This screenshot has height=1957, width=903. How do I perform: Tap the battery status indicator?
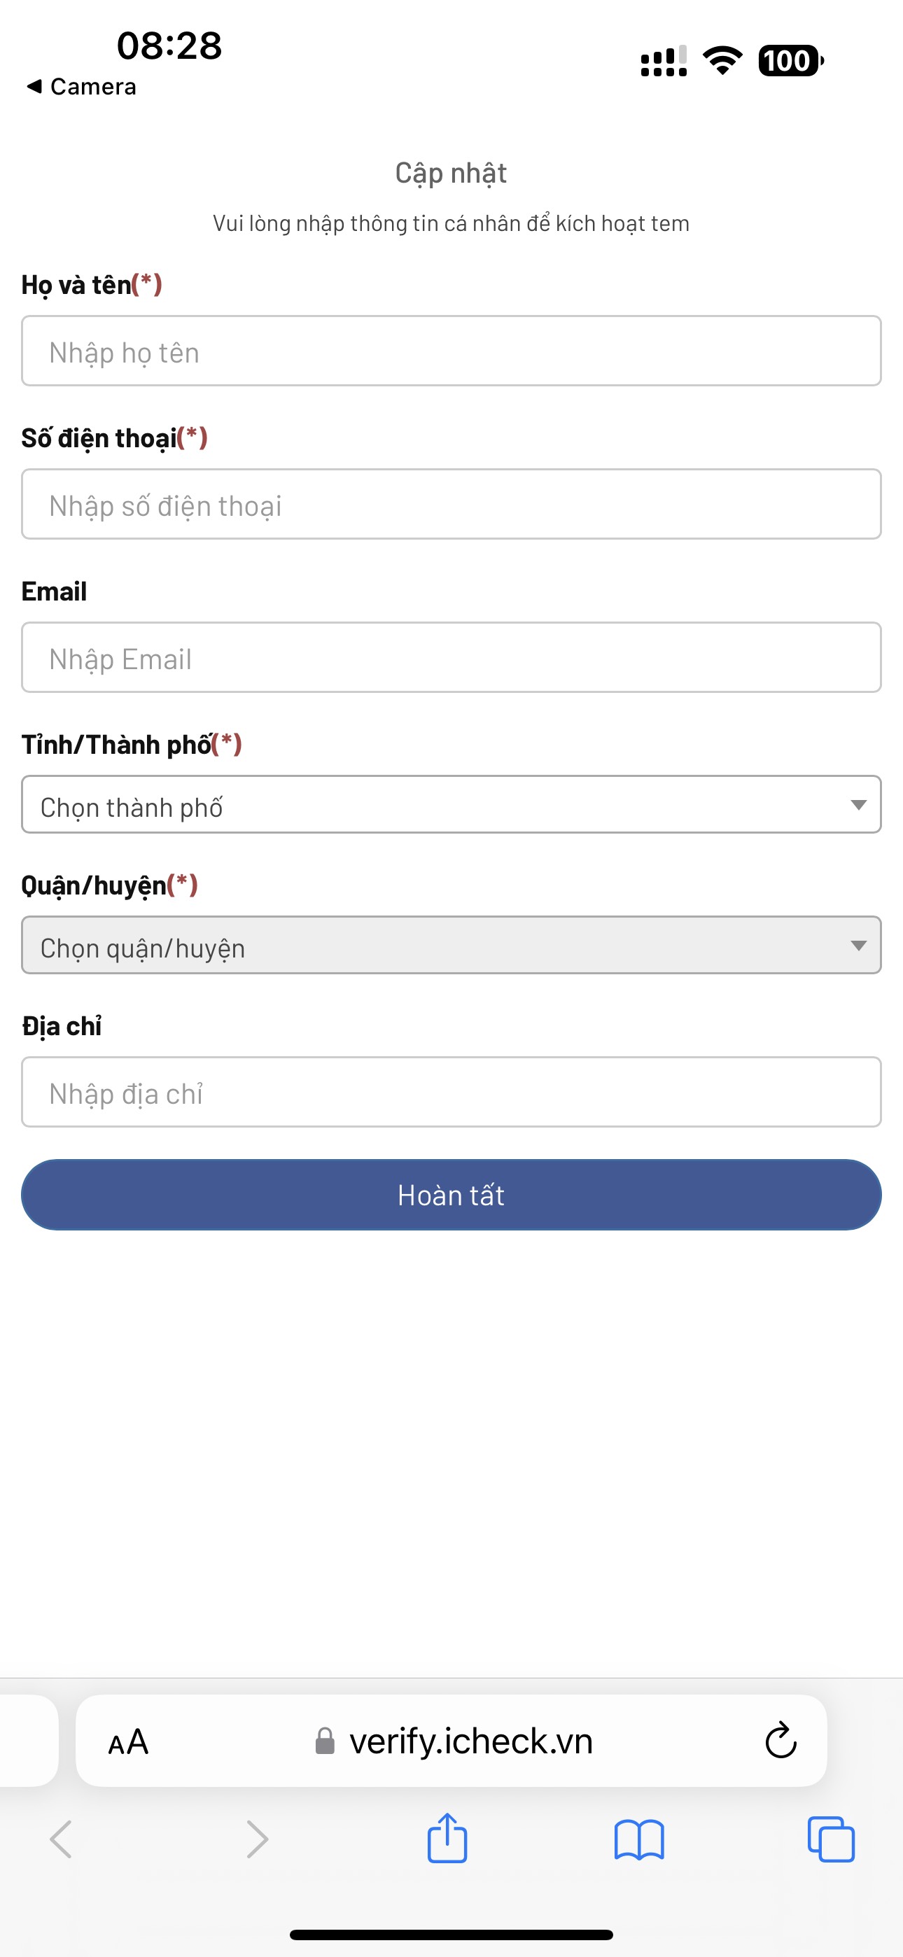(x=790, y=61)
